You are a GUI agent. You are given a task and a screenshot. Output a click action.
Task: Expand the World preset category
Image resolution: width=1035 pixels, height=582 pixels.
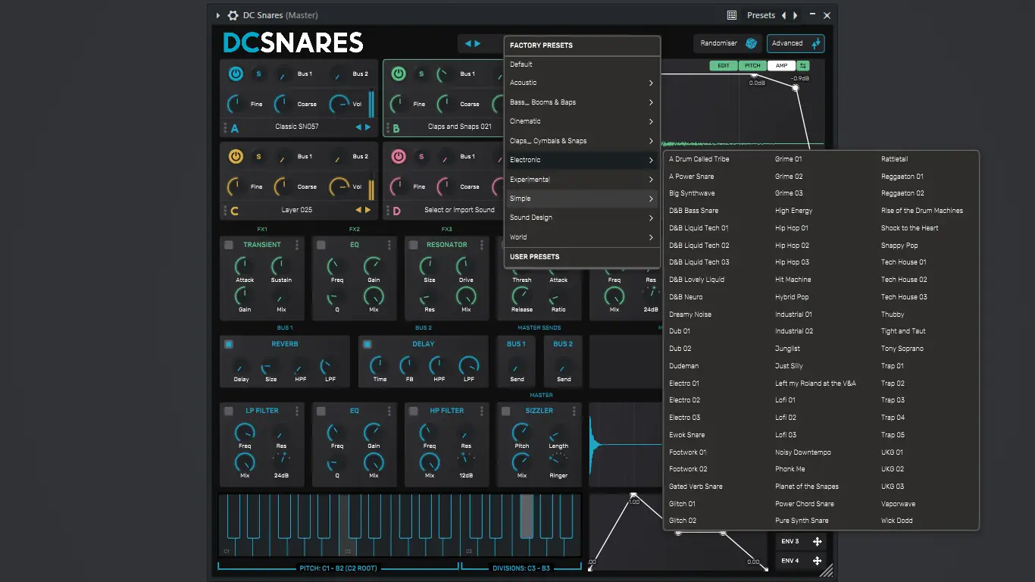click(582, 237)
